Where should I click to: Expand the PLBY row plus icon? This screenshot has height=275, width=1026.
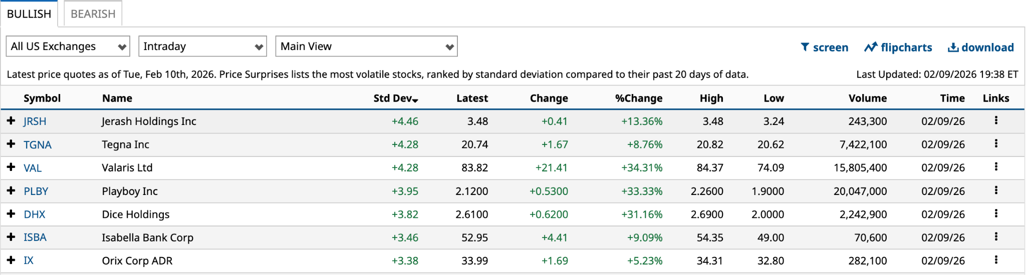click(x=11, y=190)
